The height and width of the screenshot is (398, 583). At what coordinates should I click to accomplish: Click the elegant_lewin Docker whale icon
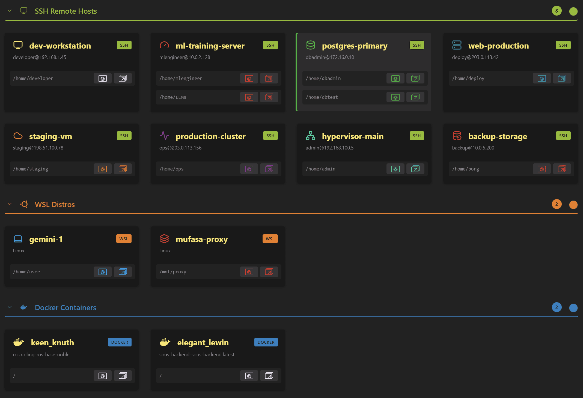click(x=165, y=342)
